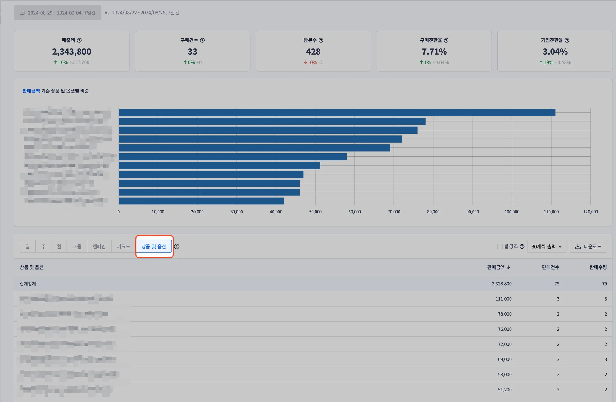The image size is (616, 402).
Task: Open the 30개씩 출력 dropdown
Action: (x=547, y=246)
